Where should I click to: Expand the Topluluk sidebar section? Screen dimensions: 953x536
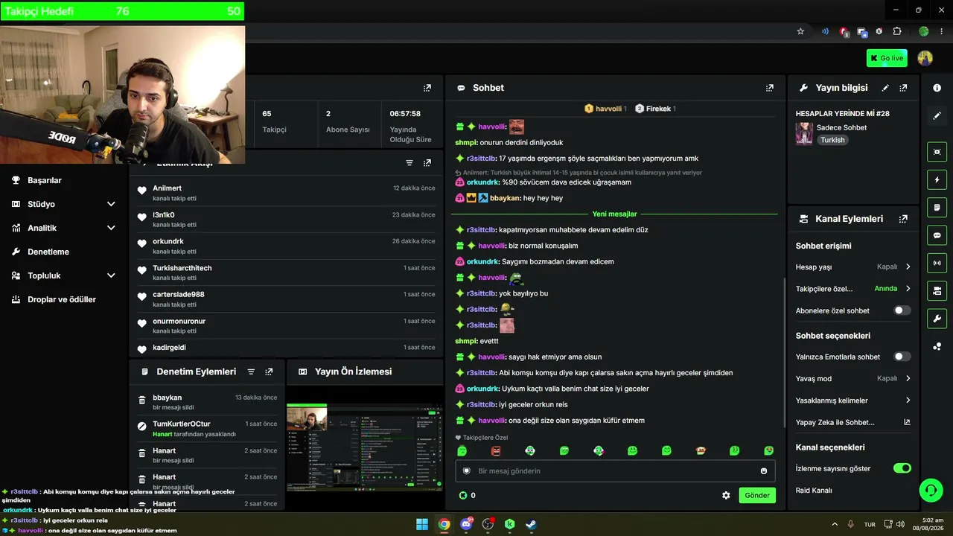(111, 275)
